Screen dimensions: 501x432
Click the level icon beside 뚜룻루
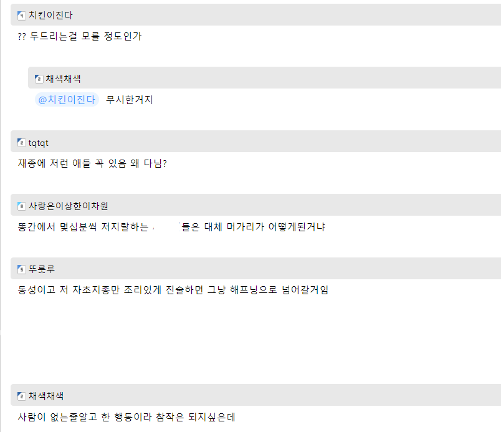(x=21, y=269)
